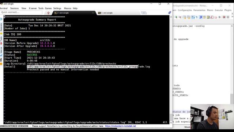Expand the Notepad++ toolbar overflow chevron
Screen dimensions: 234x132
click(x=232, y=17)
